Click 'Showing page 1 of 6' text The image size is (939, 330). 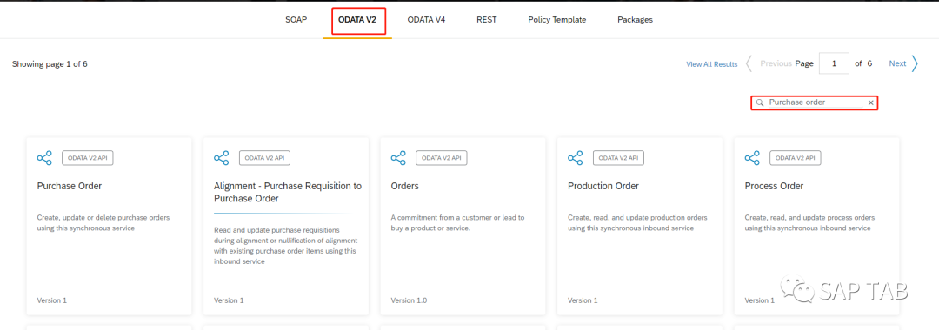(50, 64)
